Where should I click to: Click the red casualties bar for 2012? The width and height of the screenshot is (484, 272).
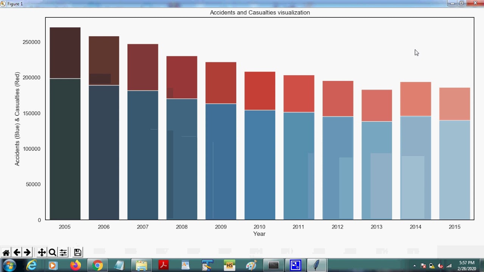[x=338, y=99]
